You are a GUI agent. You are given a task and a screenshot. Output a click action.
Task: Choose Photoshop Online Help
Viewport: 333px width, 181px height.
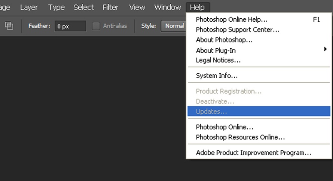[x=258, y=20]
